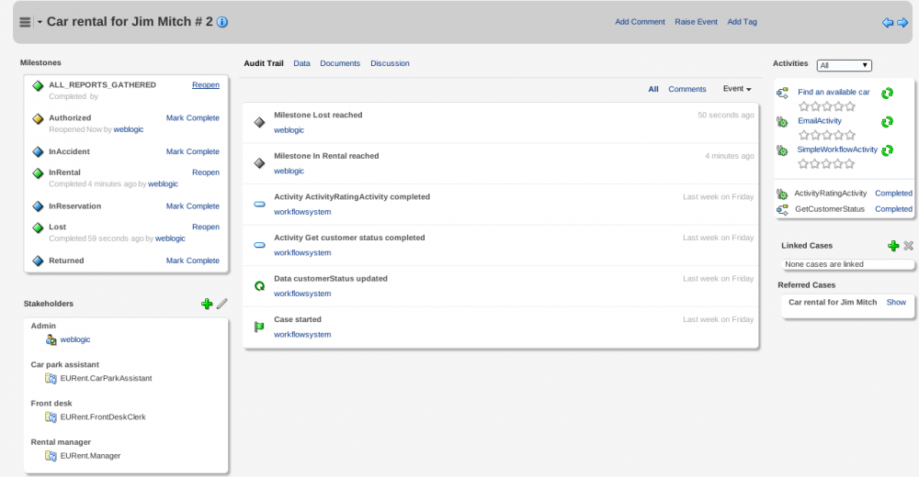Click the weblogic admin user icon
The width and height of the screenshot is (919, 477).
coord(51,339)
